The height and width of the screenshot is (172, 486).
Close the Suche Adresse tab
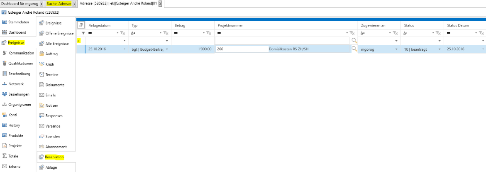coord(74,4)
